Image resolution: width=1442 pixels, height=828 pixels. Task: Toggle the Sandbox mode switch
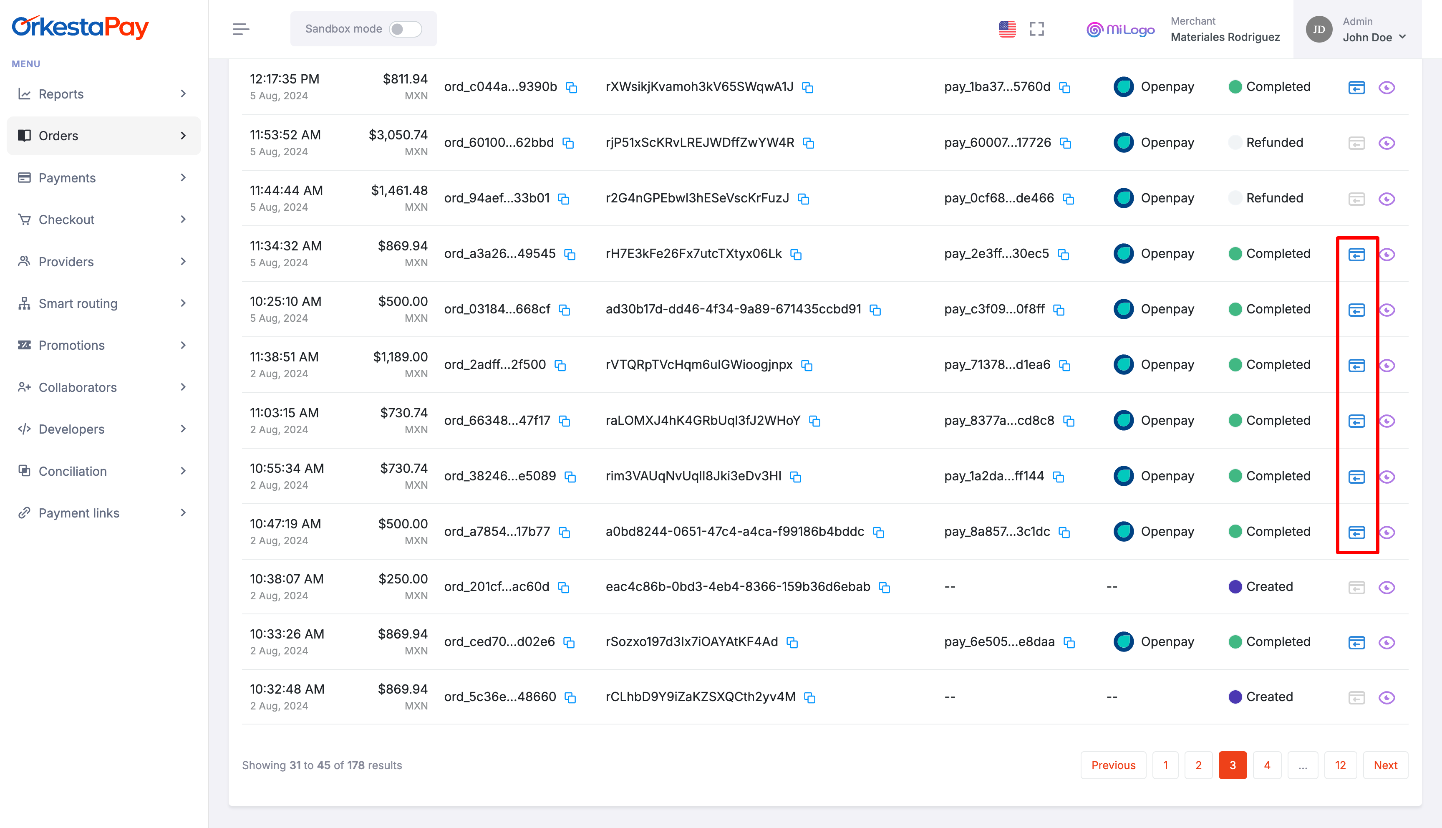(x=405, y=29)
